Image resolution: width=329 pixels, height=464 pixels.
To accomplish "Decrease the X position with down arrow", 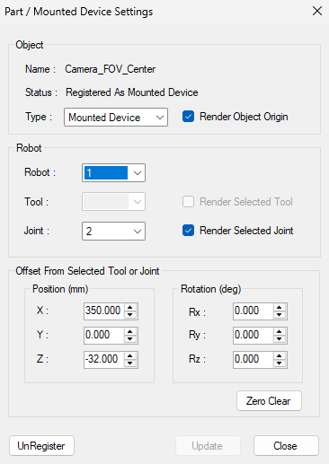I will pos(130,315).
